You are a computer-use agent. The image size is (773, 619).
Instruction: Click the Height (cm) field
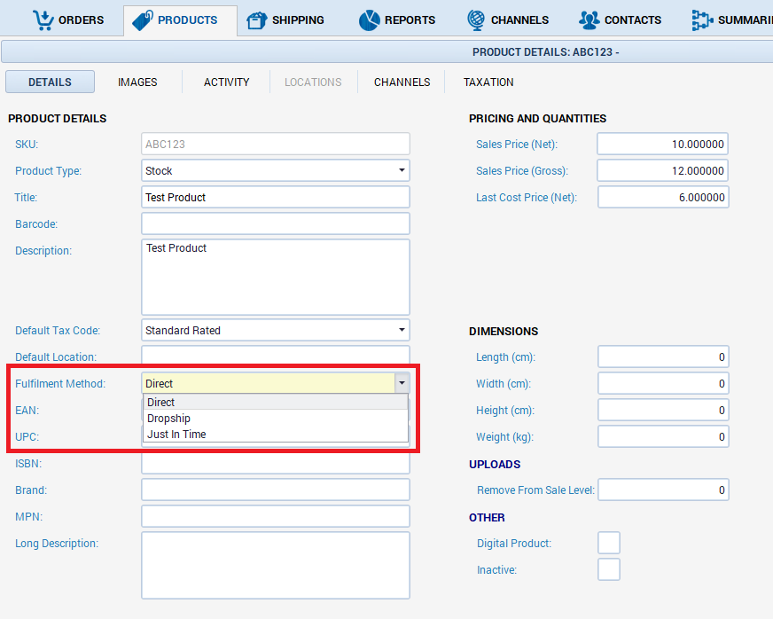coord(663,410)
